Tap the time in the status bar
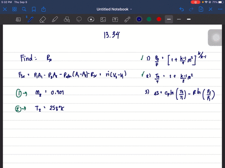 tap(7, 2)
